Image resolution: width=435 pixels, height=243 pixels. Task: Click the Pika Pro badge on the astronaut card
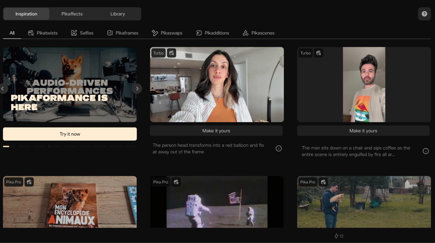point(161,182)
